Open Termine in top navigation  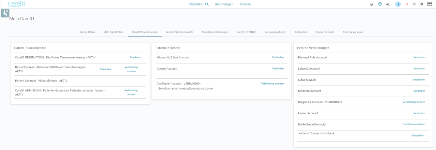tap(245, 4)
